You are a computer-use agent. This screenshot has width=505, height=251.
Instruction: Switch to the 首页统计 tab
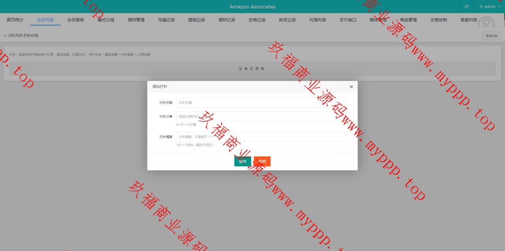point(15,20)
